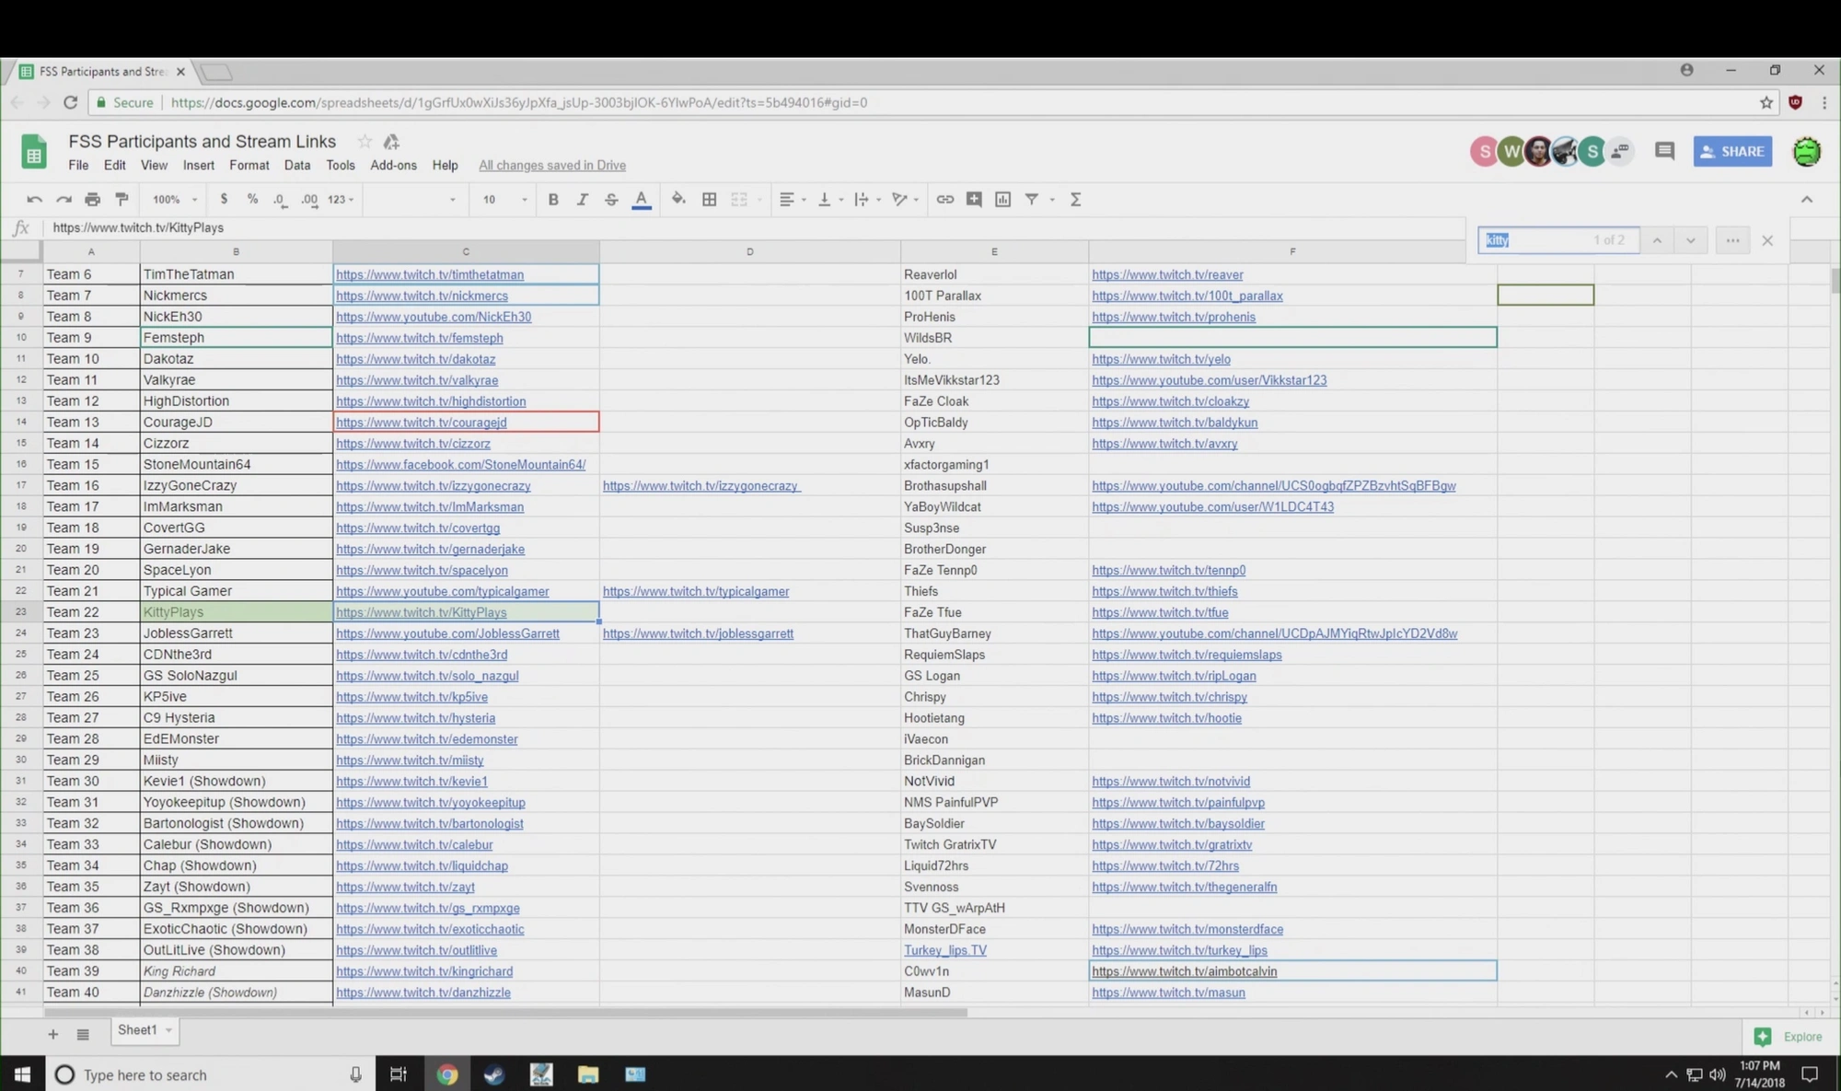Image resolution: width=1841 pixels, height=1091 pixels.
Task: Open the Format menu
Action: (x=249, y=165)
